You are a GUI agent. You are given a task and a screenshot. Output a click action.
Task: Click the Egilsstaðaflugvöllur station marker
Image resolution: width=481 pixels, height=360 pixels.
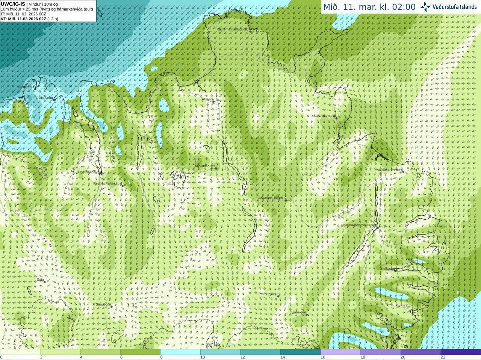(x=377, y=227)
